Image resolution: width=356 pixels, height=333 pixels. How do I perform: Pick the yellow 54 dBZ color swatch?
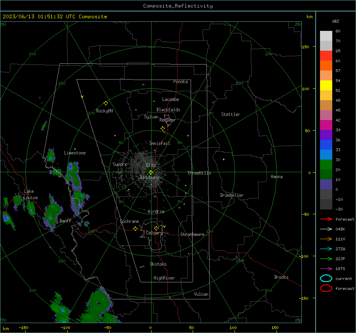(326, 85)
